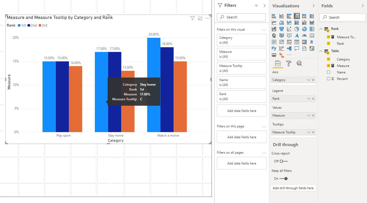Image resolution: width=367 pixels, height=203 pixels.
Task: Click the 1st legend color dot
Action: [19, 25]
